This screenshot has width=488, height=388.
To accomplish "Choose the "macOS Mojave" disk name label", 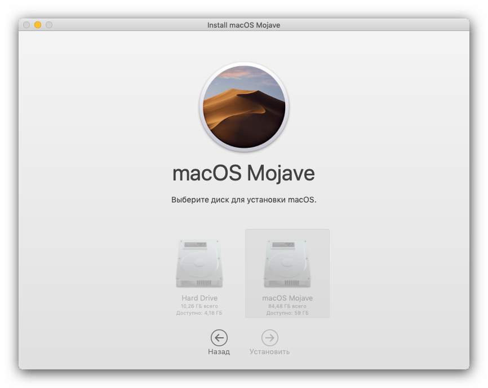I will (x=287, y=298).
